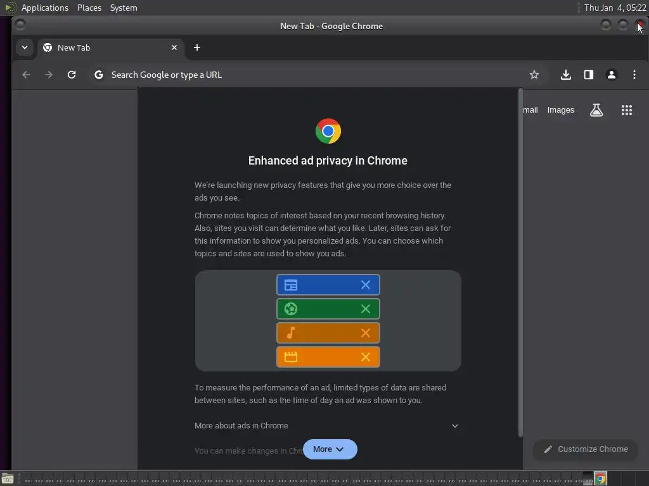The image size is (649, 486).
Task: Click the dialog vertical scrollbar
Action: 521,263
